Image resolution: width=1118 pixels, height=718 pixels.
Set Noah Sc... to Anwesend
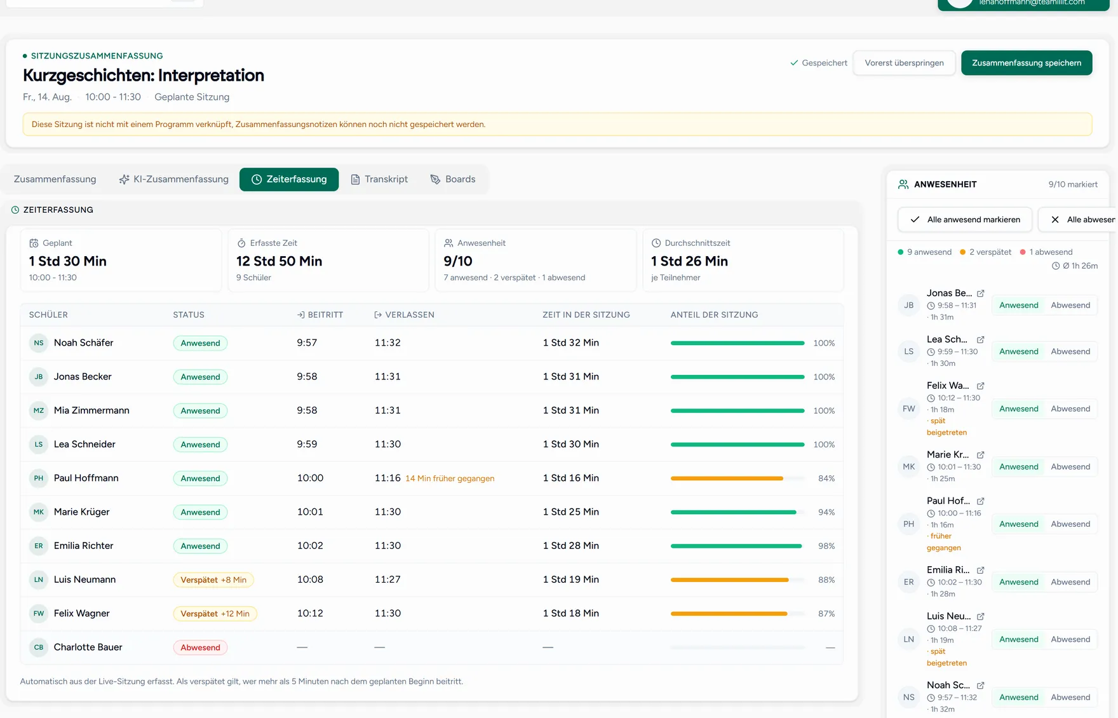tap(1018, 697)
